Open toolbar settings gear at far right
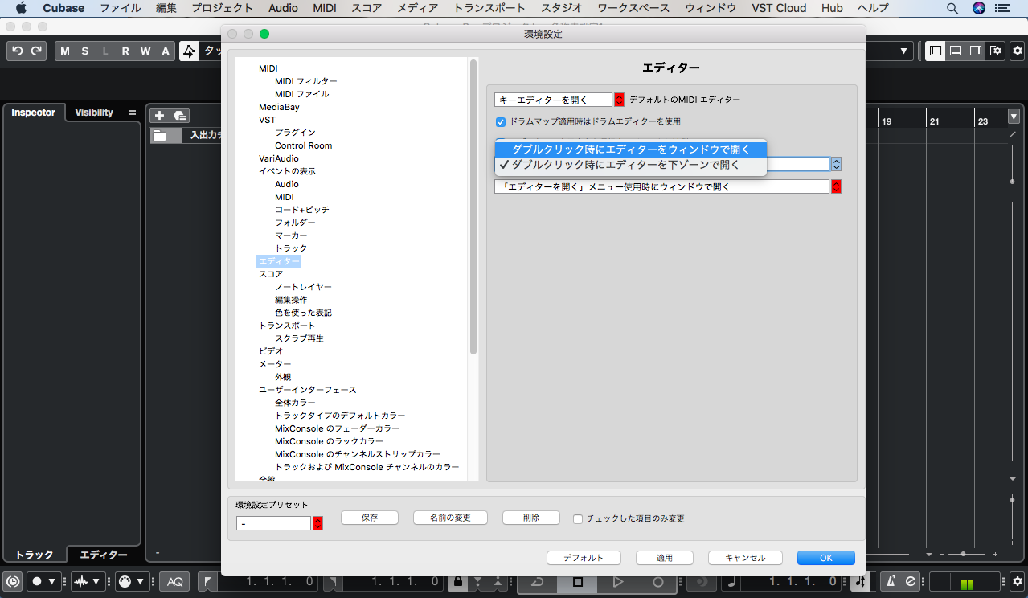Image resolution: width=1028 pixels, height=598 pixels. click(x=1017, y=51)
